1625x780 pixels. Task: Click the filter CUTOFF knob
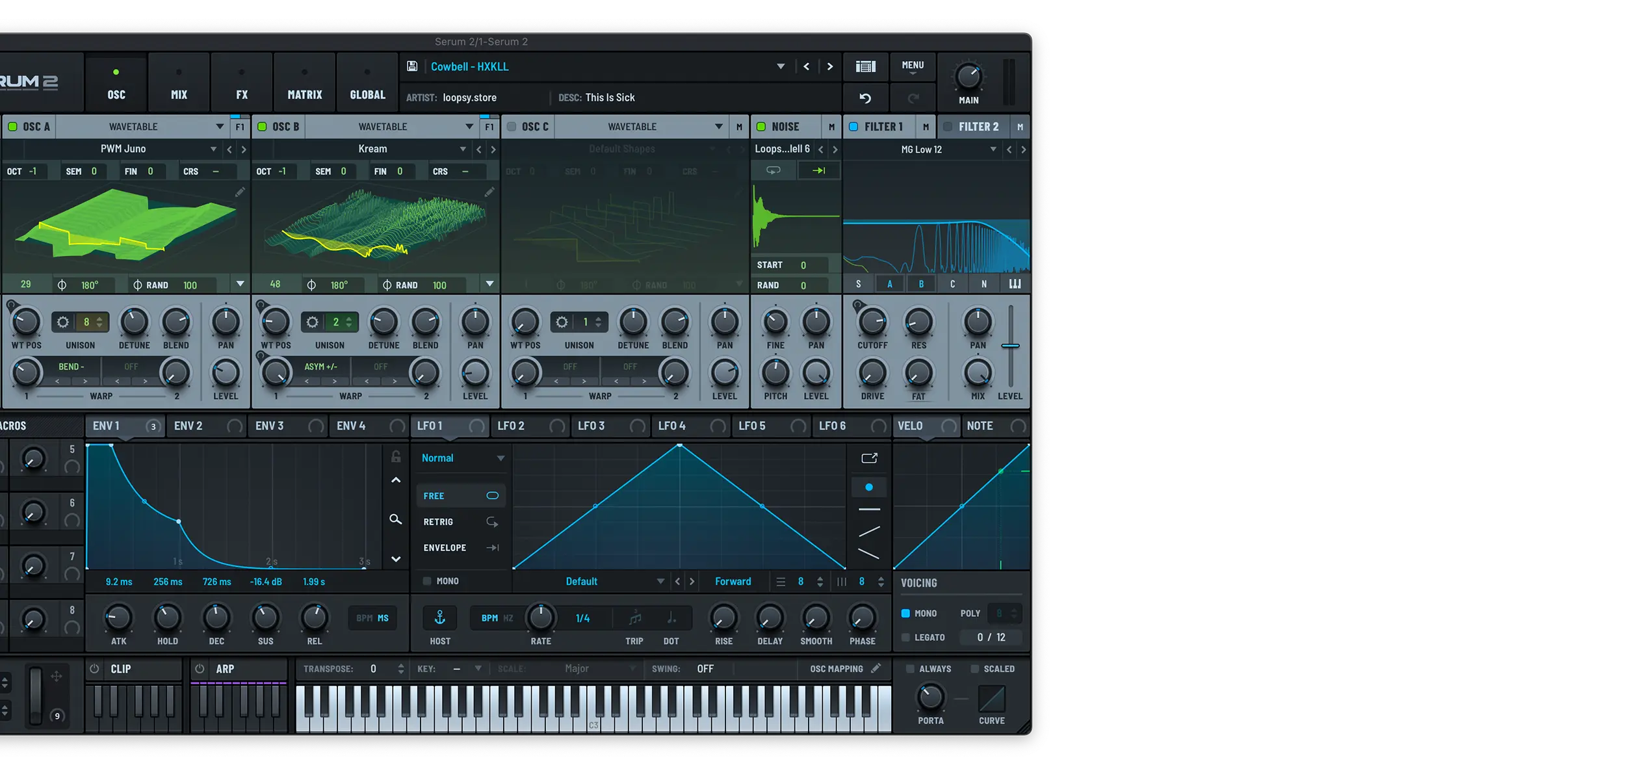pyautogui.click(x=872, y=321)
